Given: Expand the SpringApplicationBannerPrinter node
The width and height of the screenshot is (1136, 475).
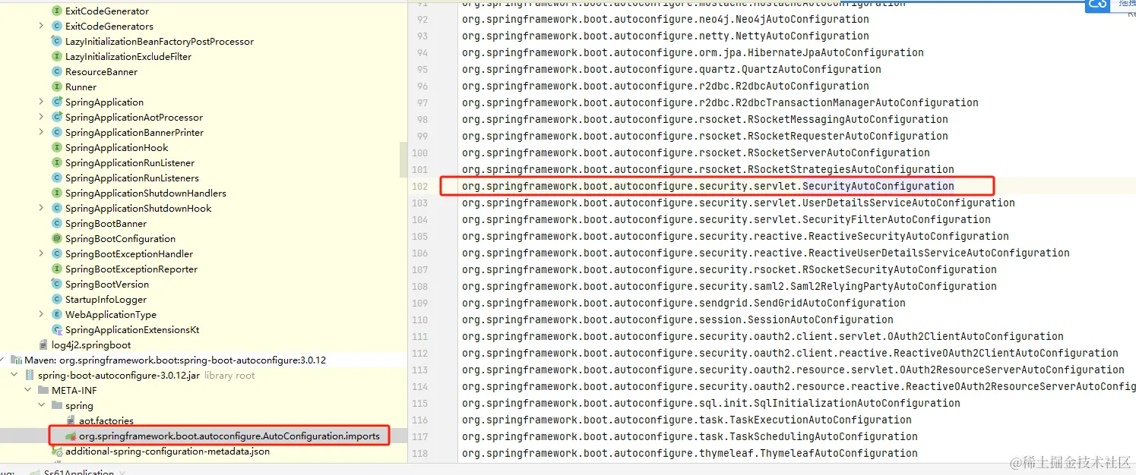Looking at the screenshot, I should pyautogui.click(x=41, y=133).
